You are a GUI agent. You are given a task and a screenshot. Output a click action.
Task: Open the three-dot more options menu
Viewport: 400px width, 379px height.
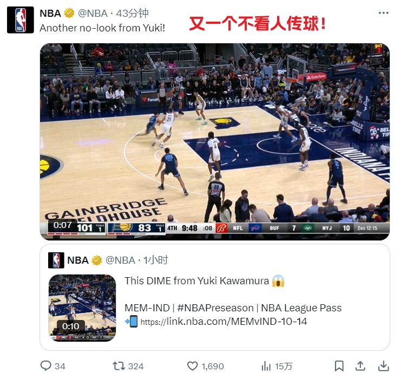(x=383, y=13)
